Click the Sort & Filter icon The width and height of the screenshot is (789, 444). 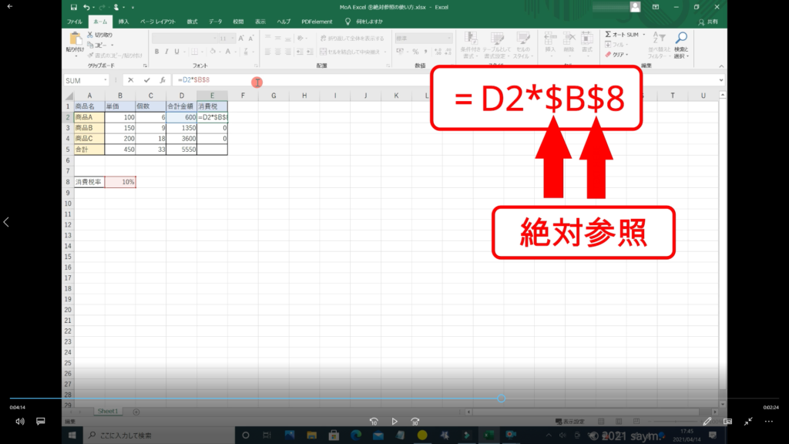point(660,39)
